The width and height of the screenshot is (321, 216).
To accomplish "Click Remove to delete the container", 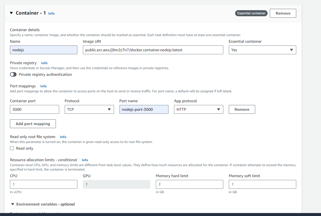I will tap(283, 13).
